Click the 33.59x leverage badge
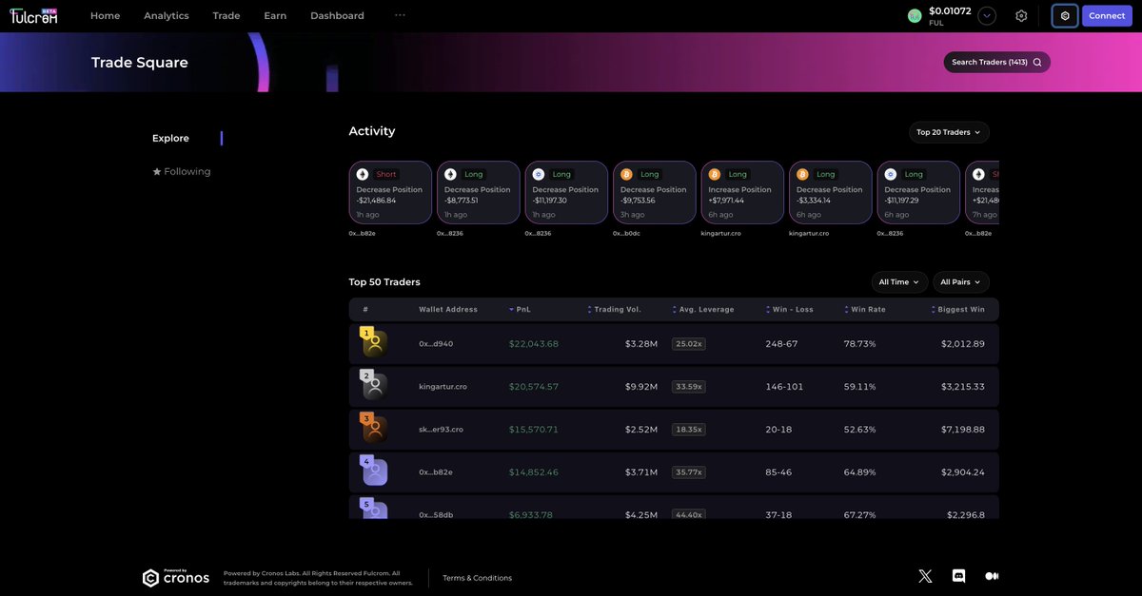 pyautogui.click(x=688, y=386)
